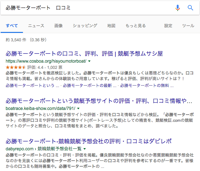Select the すべて tab
Viewport: 200px width, 171px height.
pyautogui.click(x=12, y=26)
